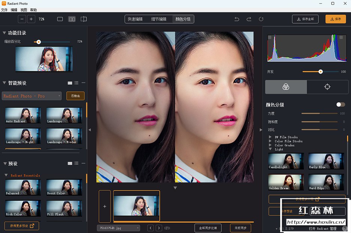Viewport: 351px width, 233px height.
Task: Collapse the Radiant Essentials group
Action: coord(6,175)
